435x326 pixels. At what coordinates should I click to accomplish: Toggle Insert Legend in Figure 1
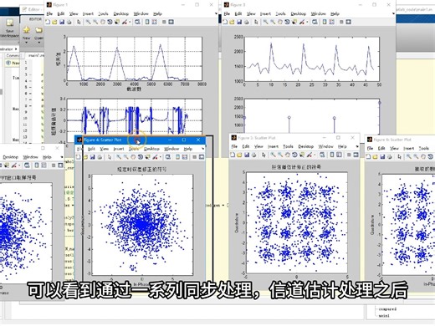pos(154,22)
